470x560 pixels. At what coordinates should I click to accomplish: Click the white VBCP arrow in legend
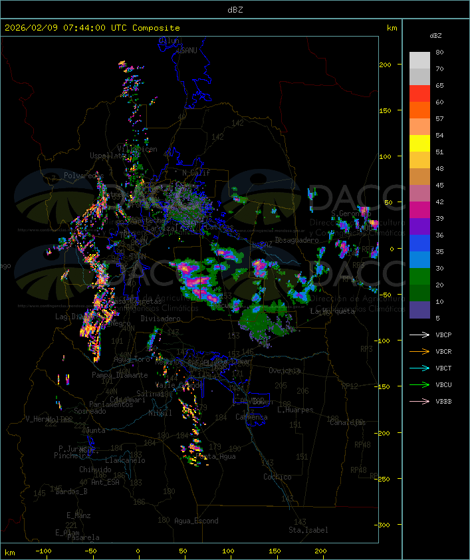coord(419,335)
